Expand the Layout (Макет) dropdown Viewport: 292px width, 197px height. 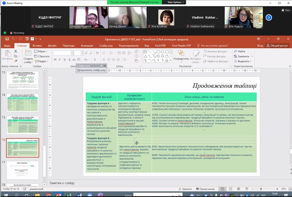point(42,51)
